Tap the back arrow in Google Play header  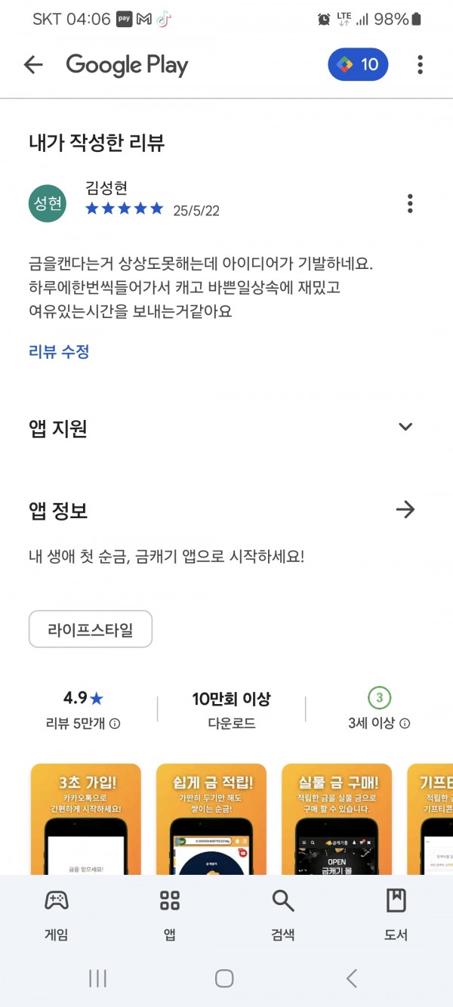pyautogui.click(x=33, y=65)
